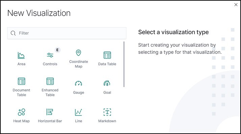This screenshot has height=134, width=241.
Task: Click the 'Markdown' label text
Action: (x=107, y=121)
